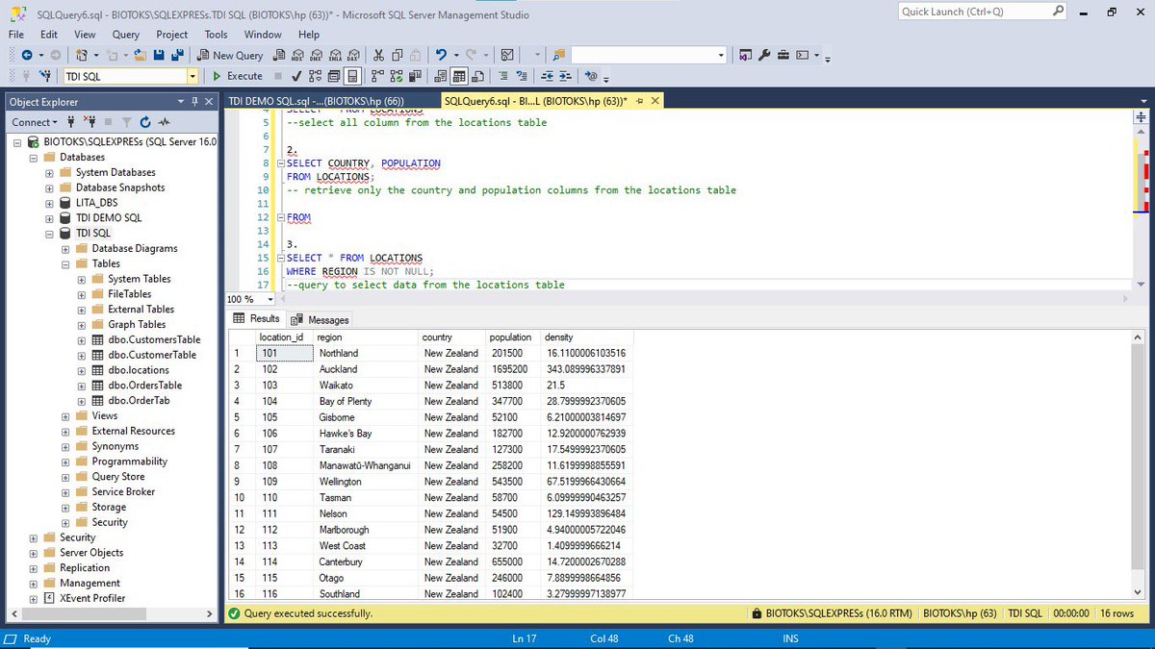Click the Navigate Backward arrow icon
The image size is (1155, 649).
27,55
